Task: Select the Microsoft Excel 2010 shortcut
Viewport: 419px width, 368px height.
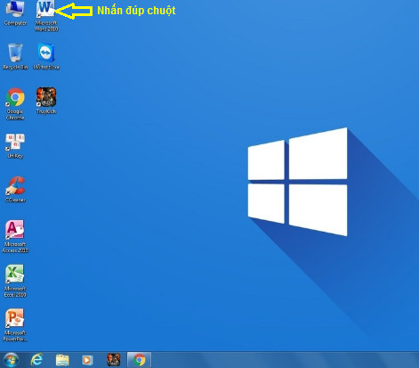Action: tap(15, 281)
